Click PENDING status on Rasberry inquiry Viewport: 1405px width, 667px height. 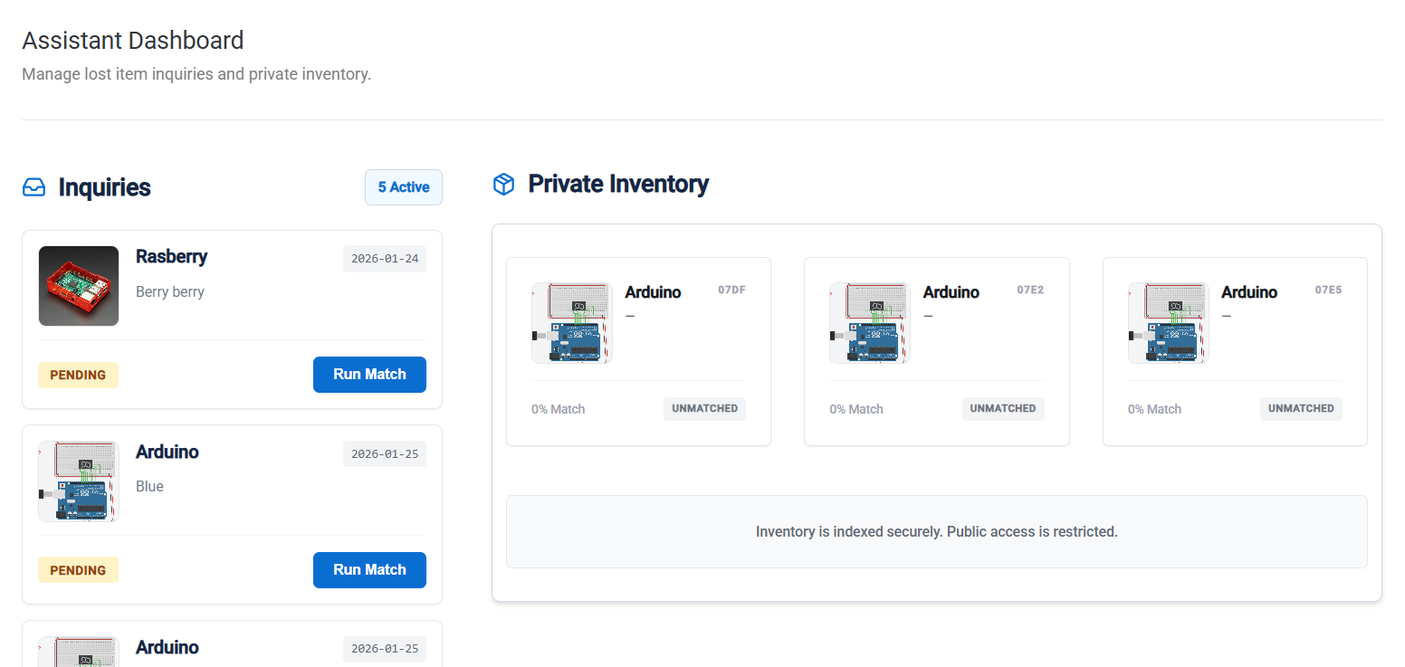point(78,375)
